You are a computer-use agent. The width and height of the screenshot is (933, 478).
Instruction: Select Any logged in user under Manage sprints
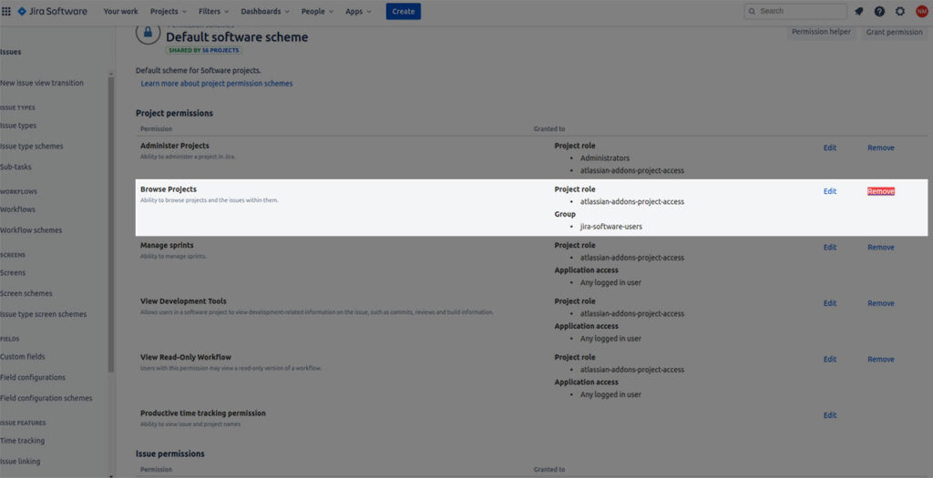610,283
